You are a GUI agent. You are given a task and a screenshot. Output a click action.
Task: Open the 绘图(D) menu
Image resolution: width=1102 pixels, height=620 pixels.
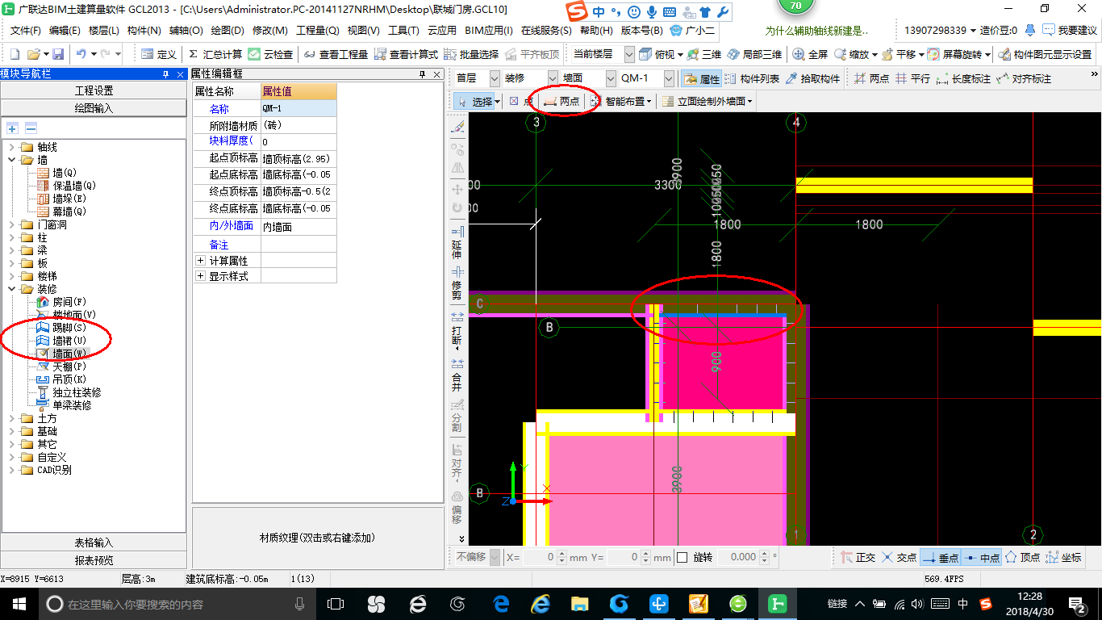227,31
